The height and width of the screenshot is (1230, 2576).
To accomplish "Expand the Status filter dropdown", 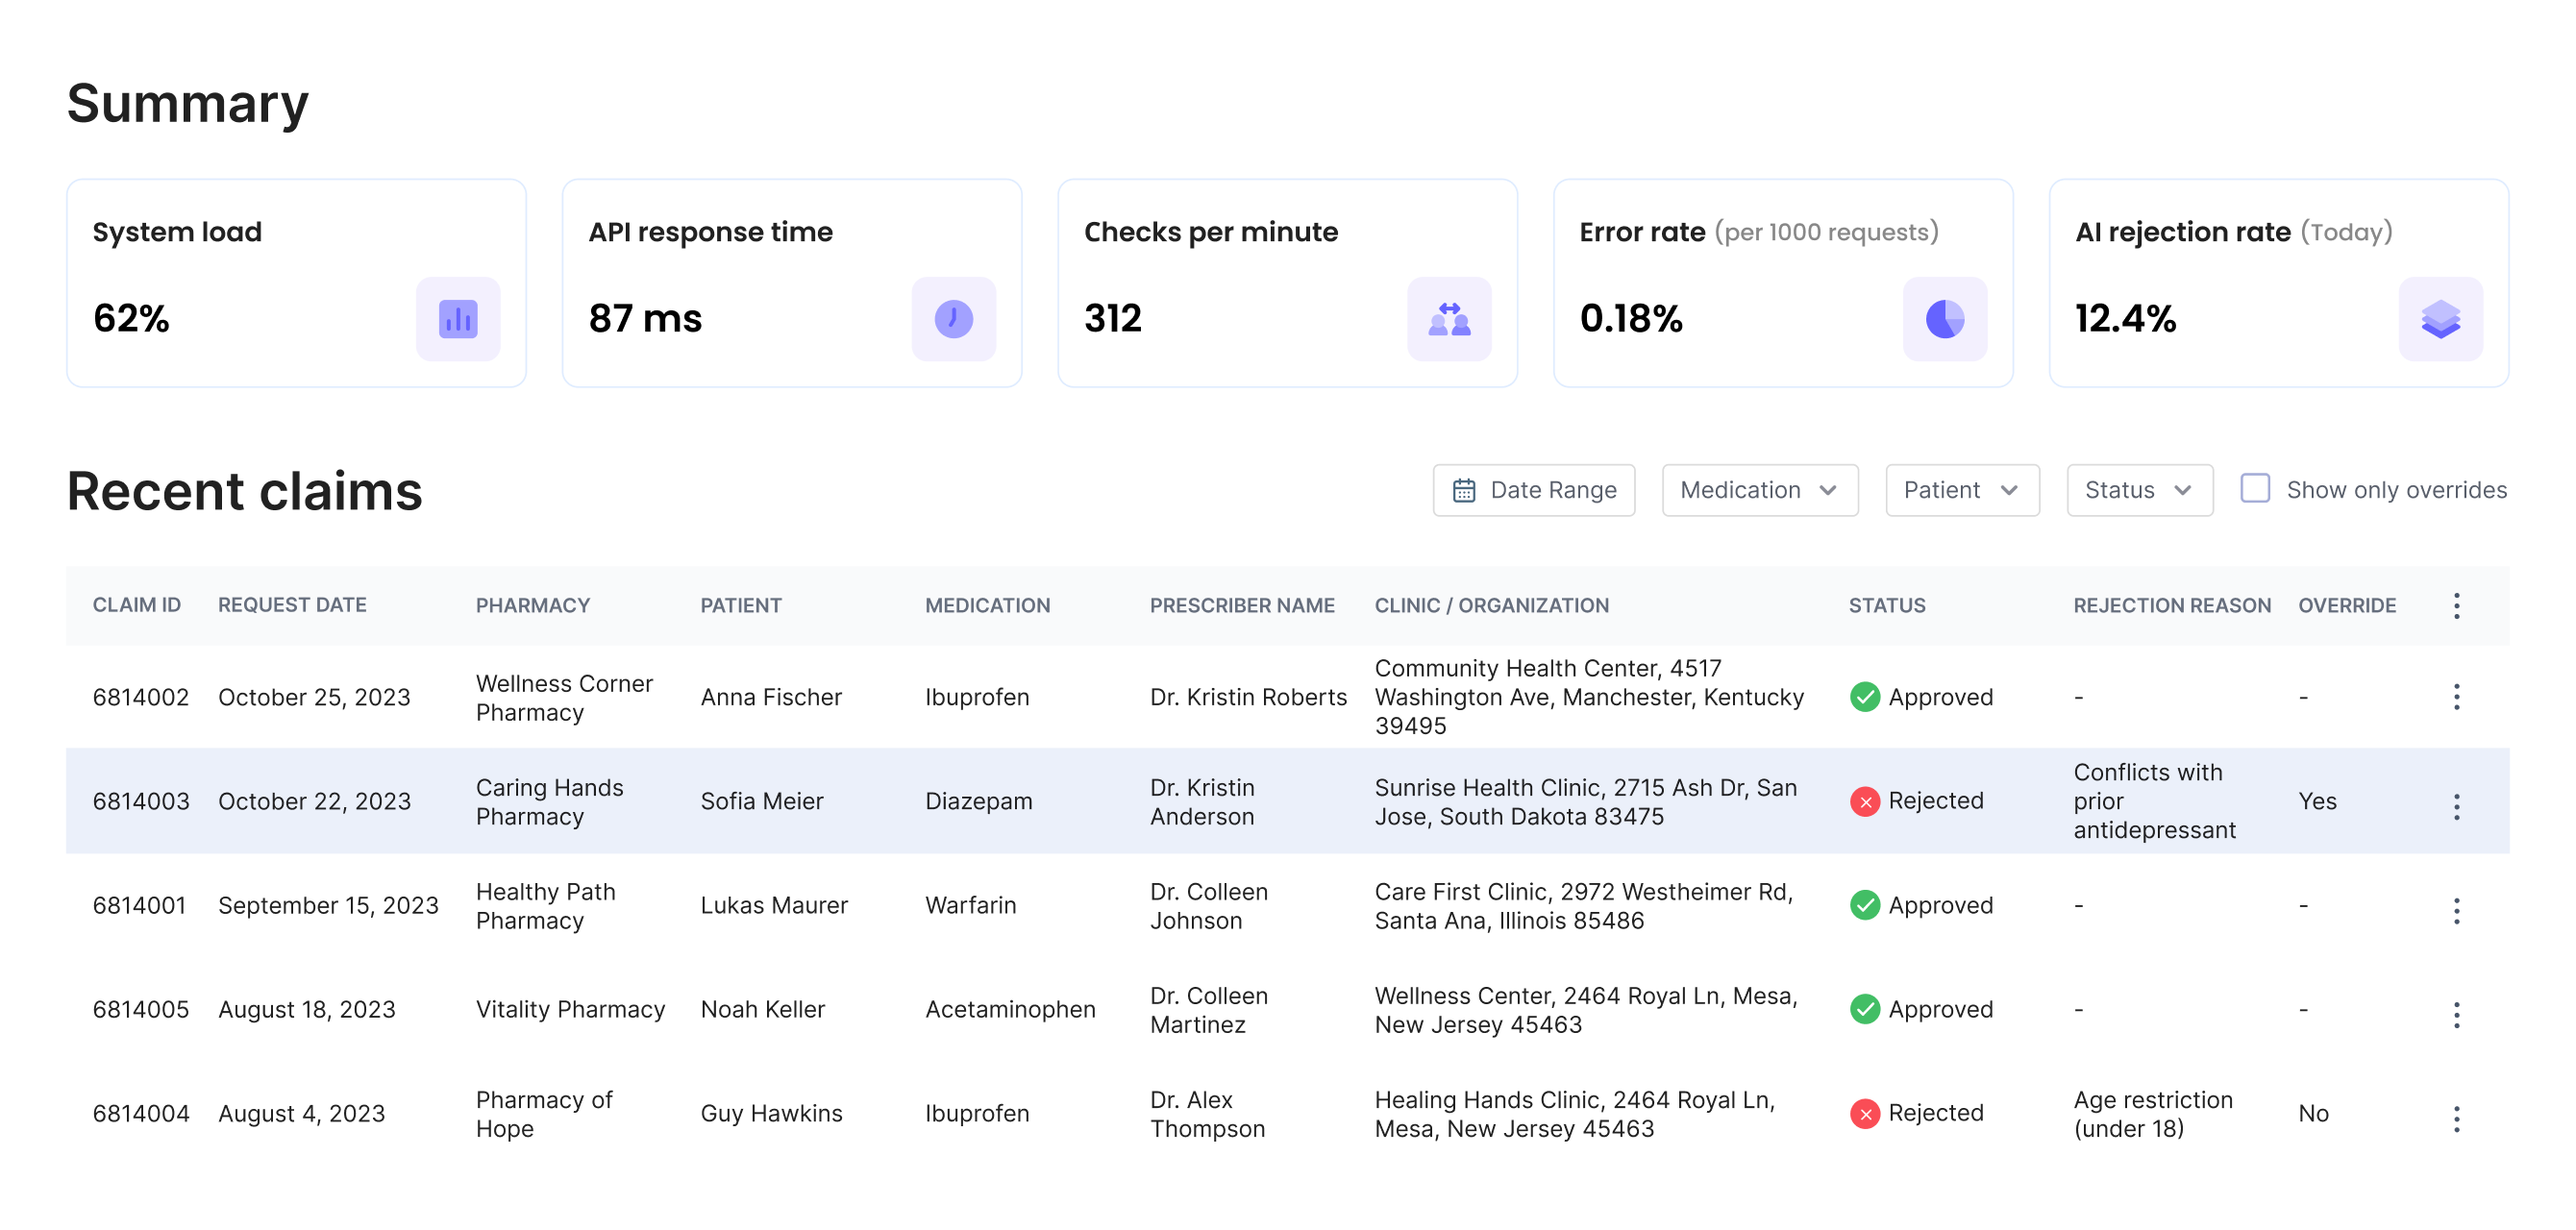I will 2139,490.
